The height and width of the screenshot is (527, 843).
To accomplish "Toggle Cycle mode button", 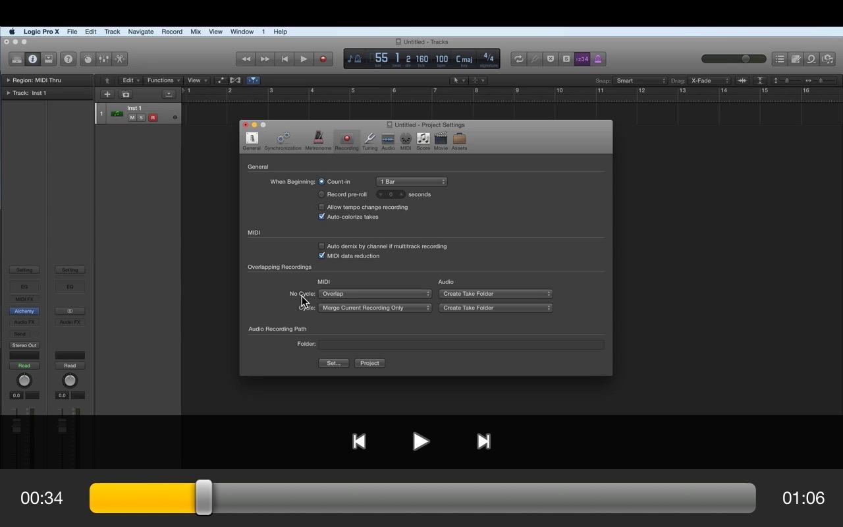I will click(519, 59).
